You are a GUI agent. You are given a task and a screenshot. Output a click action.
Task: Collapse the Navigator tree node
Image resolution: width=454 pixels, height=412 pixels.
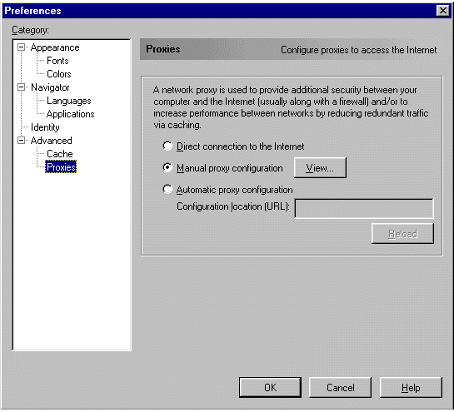[x=21, y=87]
